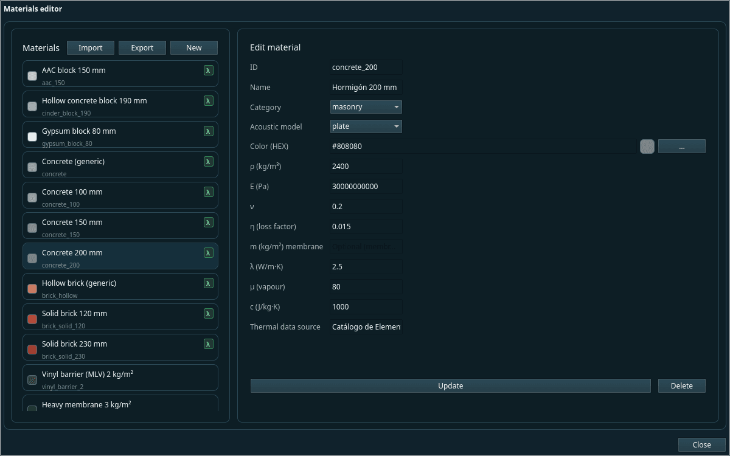Select Hollow concrete block 190 mm material
Image resolution: width=730 pixels, height=456 pixels.
click(x=120, y=104)
